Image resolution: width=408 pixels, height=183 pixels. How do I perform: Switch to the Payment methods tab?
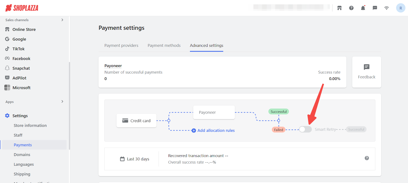coord(164,45)
